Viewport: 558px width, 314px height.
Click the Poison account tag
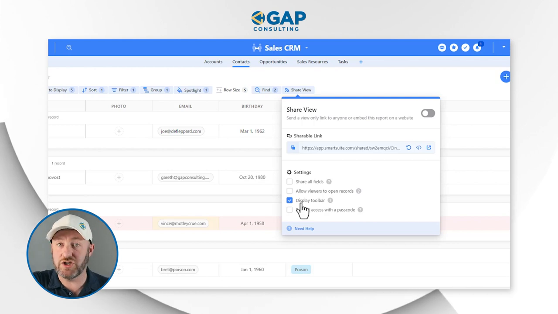point(301,270)
